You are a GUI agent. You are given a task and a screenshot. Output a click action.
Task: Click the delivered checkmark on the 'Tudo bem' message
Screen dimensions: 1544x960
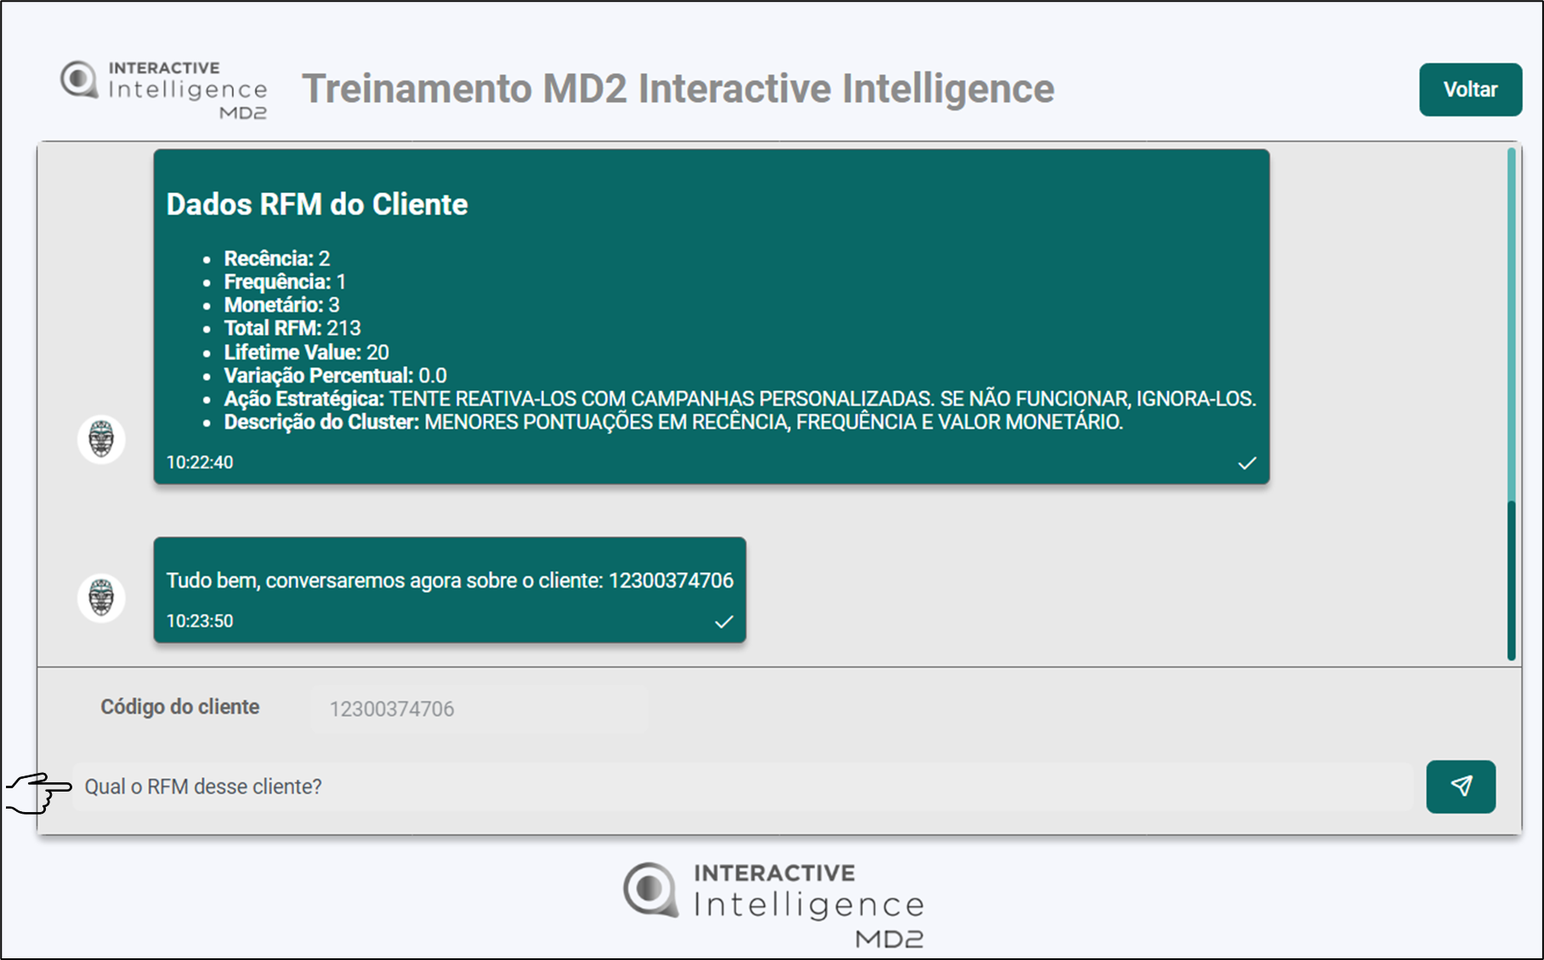(x=724, y=622)
